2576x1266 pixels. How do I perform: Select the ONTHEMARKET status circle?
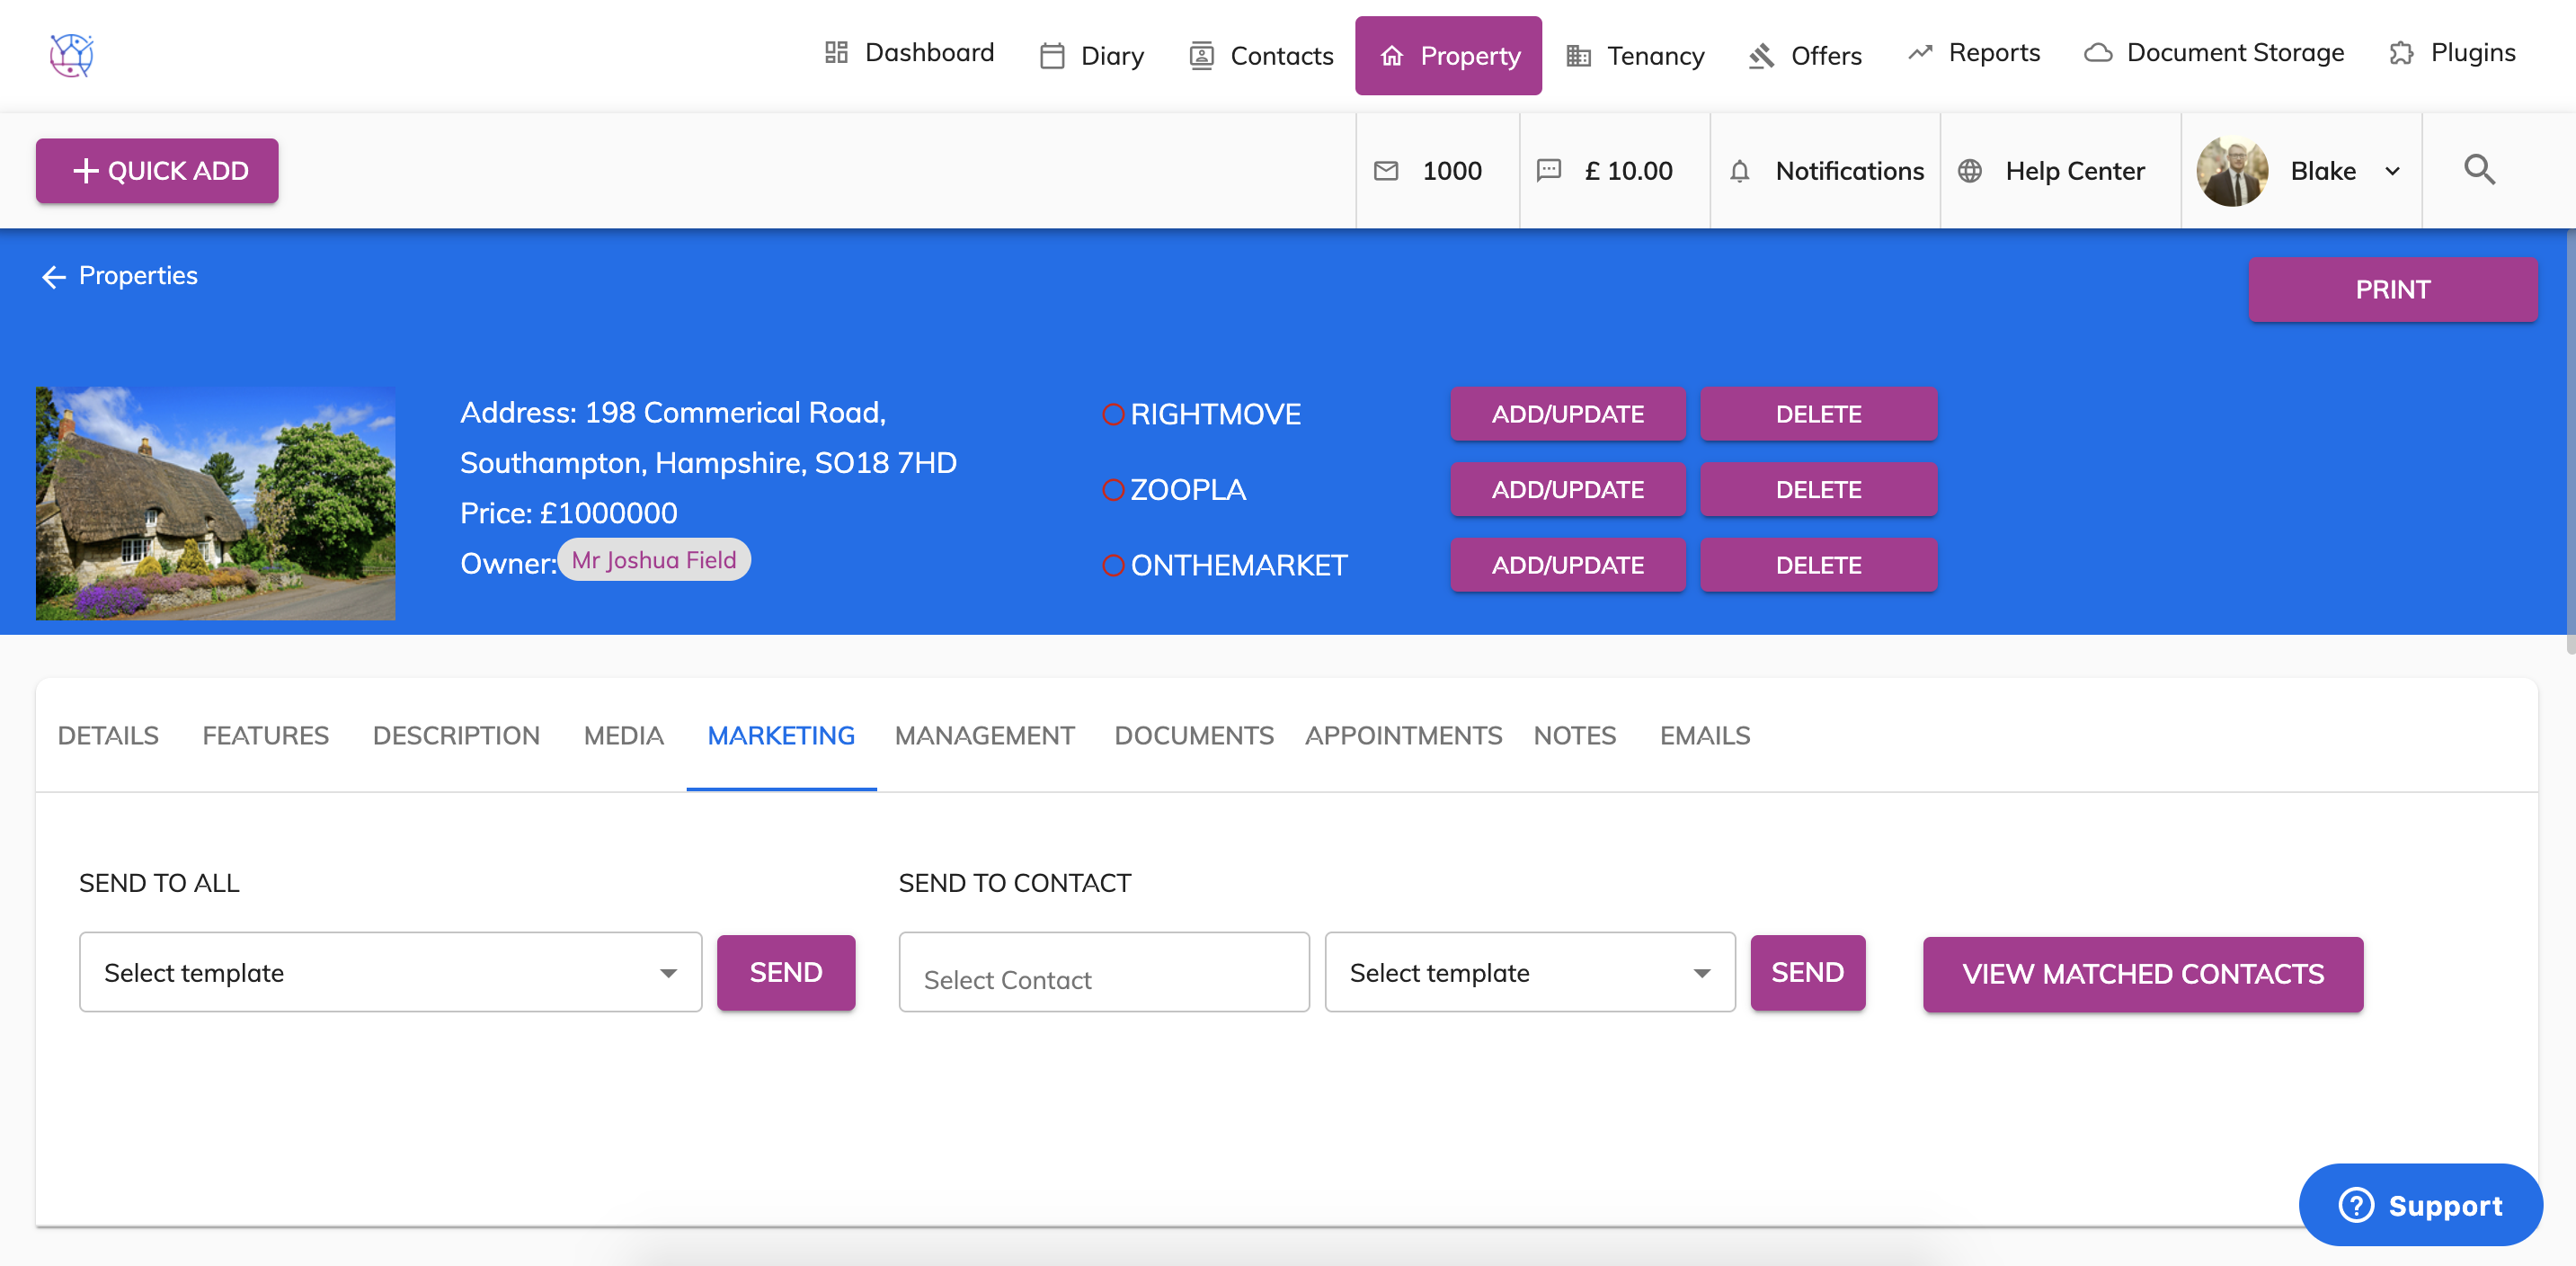[x=1112, y=565]
